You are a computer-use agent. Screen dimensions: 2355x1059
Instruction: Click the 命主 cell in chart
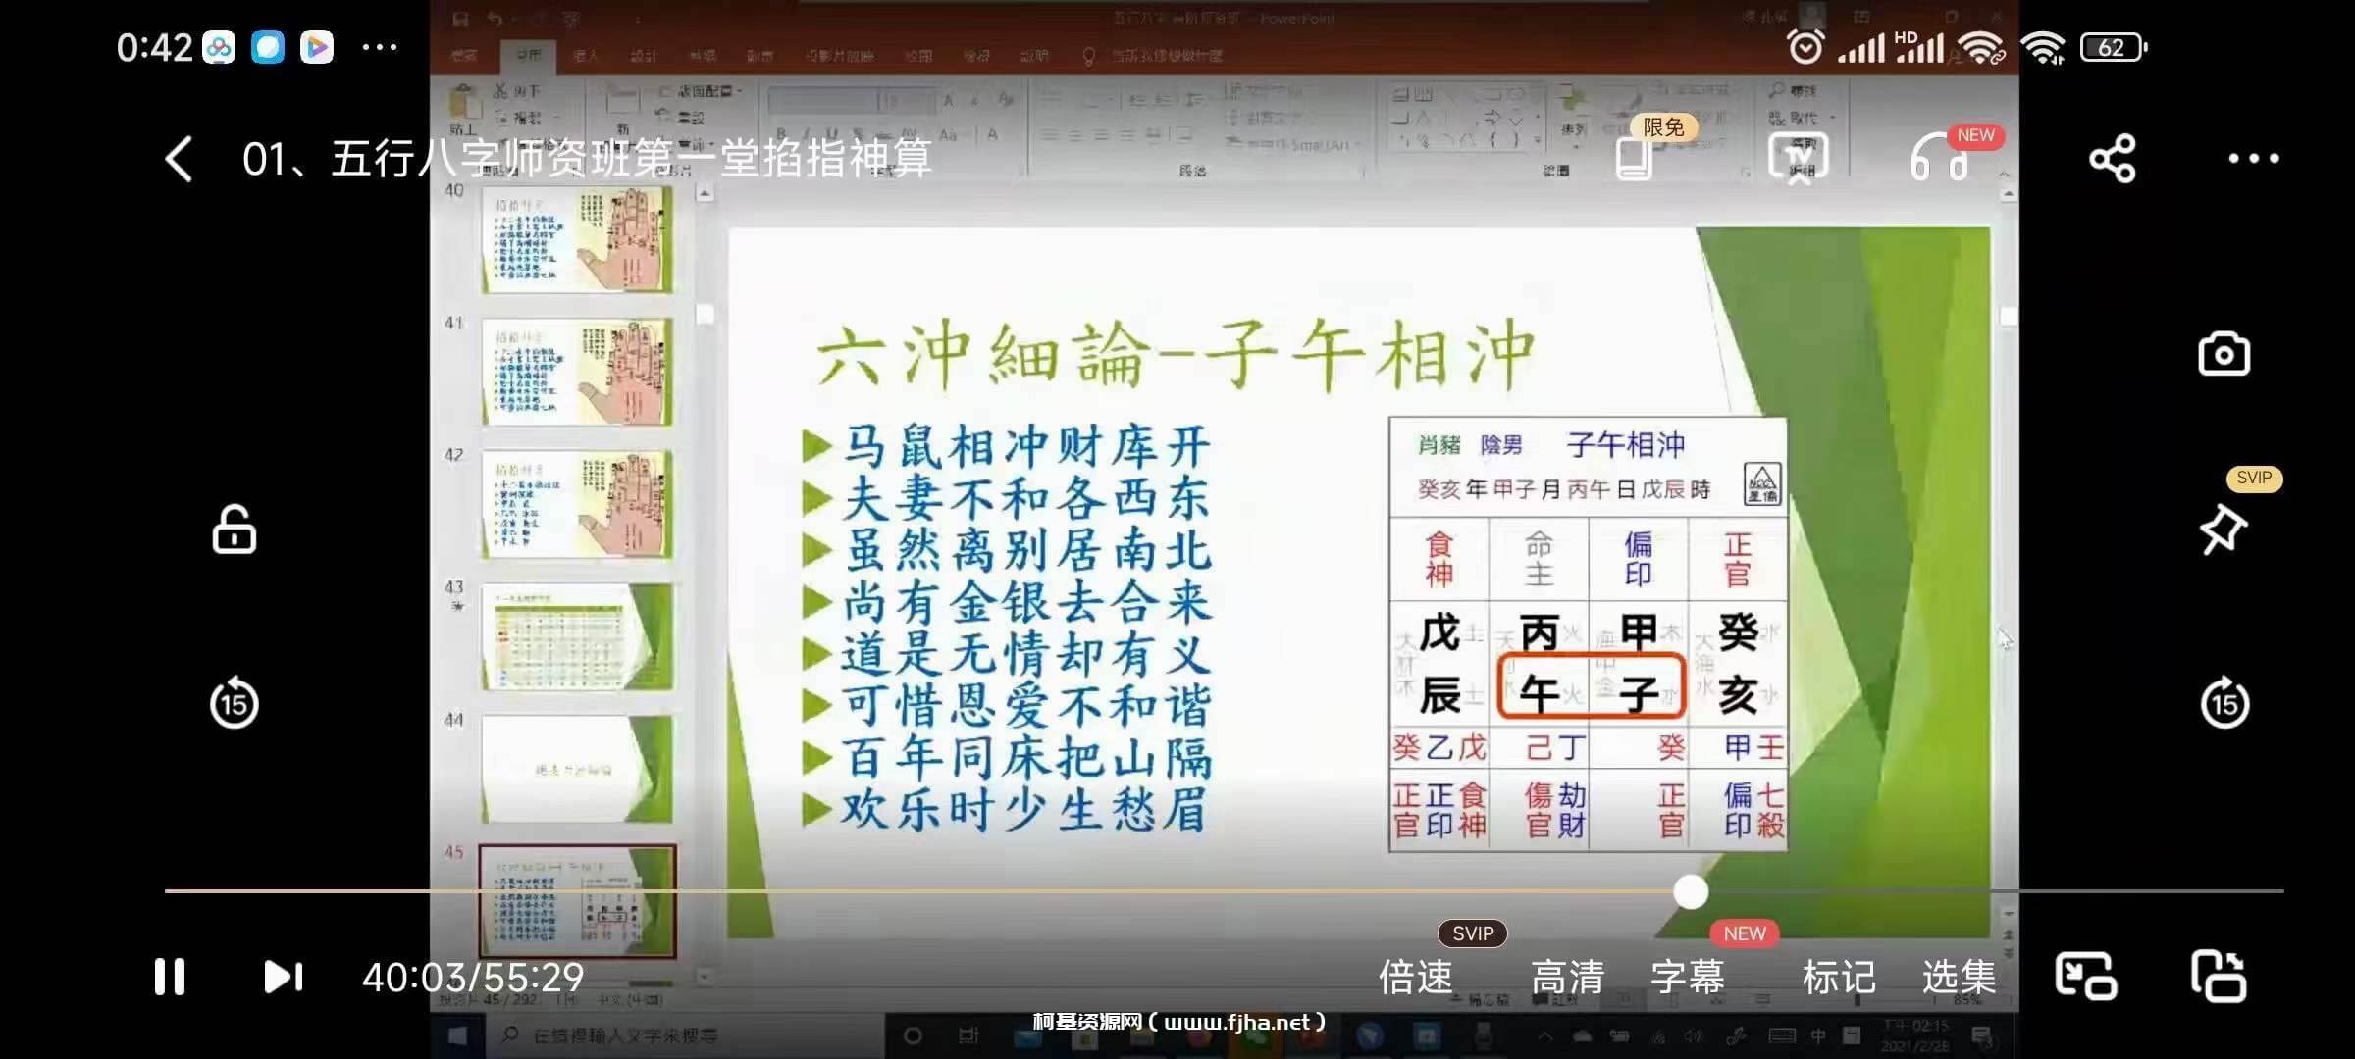click(x=1539, y=558)
